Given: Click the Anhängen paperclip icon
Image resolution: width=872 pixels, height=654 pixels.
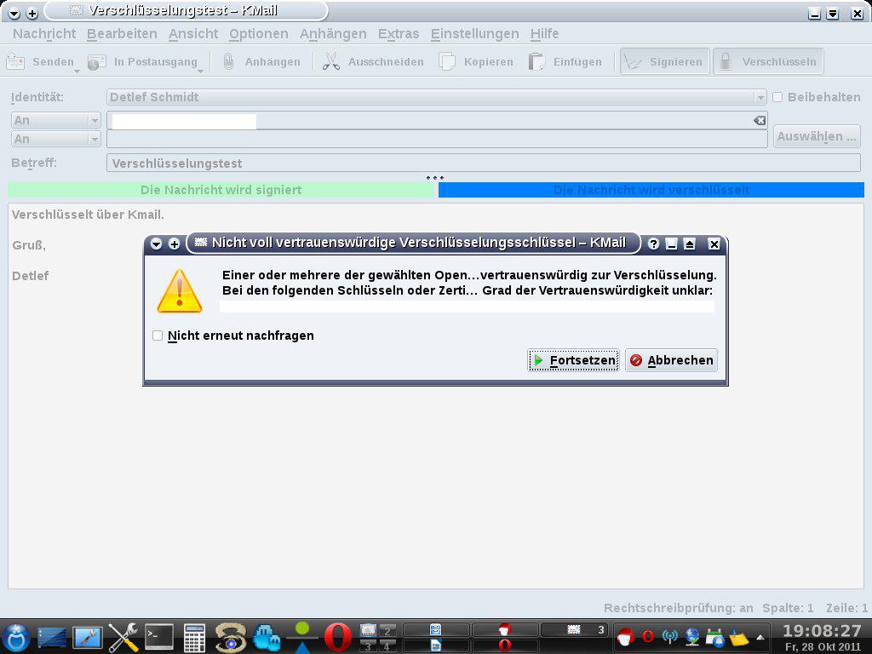Looking at the screenshot, I should point(228,61).
